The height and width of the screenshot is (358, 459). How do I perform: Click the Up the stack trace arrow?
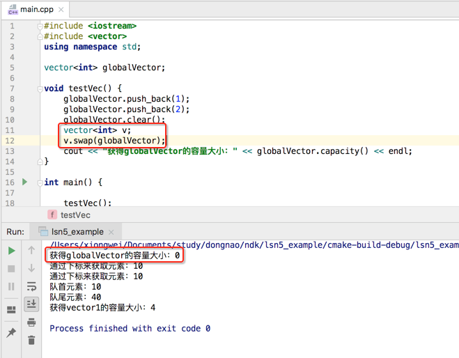coord(31,250)
